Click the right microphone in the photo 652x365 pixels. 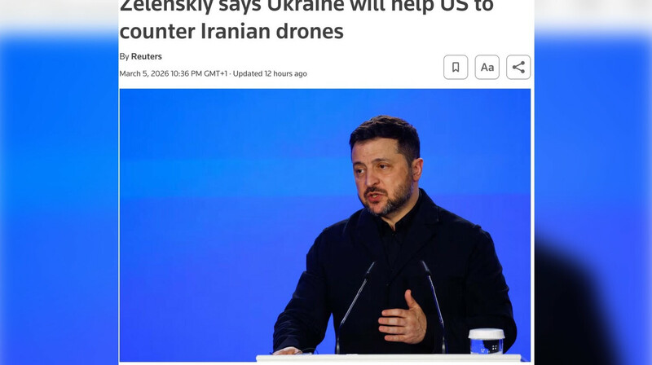(x=434, y=306)
